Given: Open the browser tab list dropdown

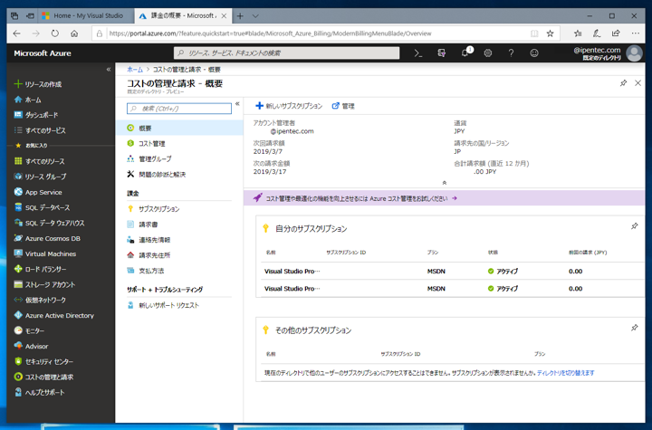Looking at the screenshot, I should (255, 16).
